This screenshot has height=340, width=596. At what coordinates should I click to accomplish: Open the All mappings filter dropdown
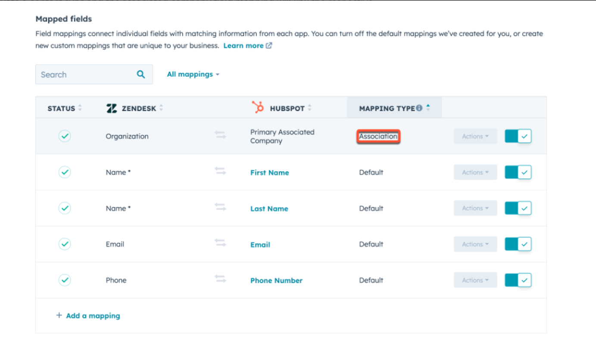tap(193, 75)
